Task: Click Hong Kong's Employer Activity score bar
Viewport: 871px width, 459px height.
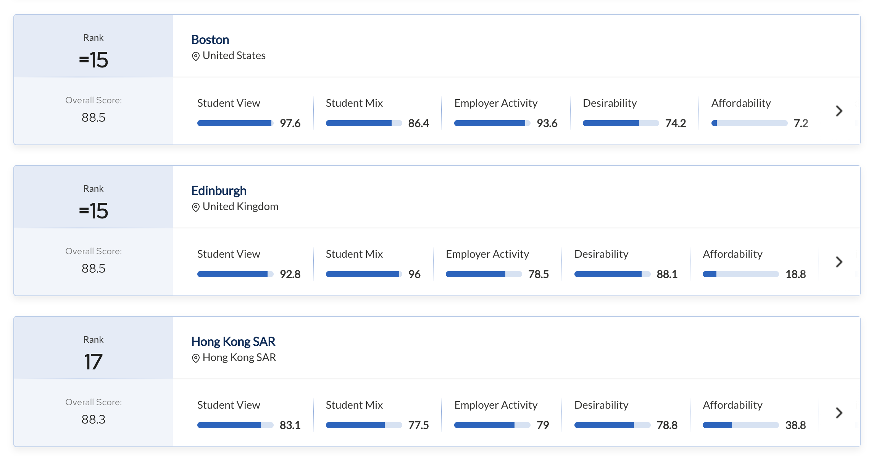Action: 492,425
